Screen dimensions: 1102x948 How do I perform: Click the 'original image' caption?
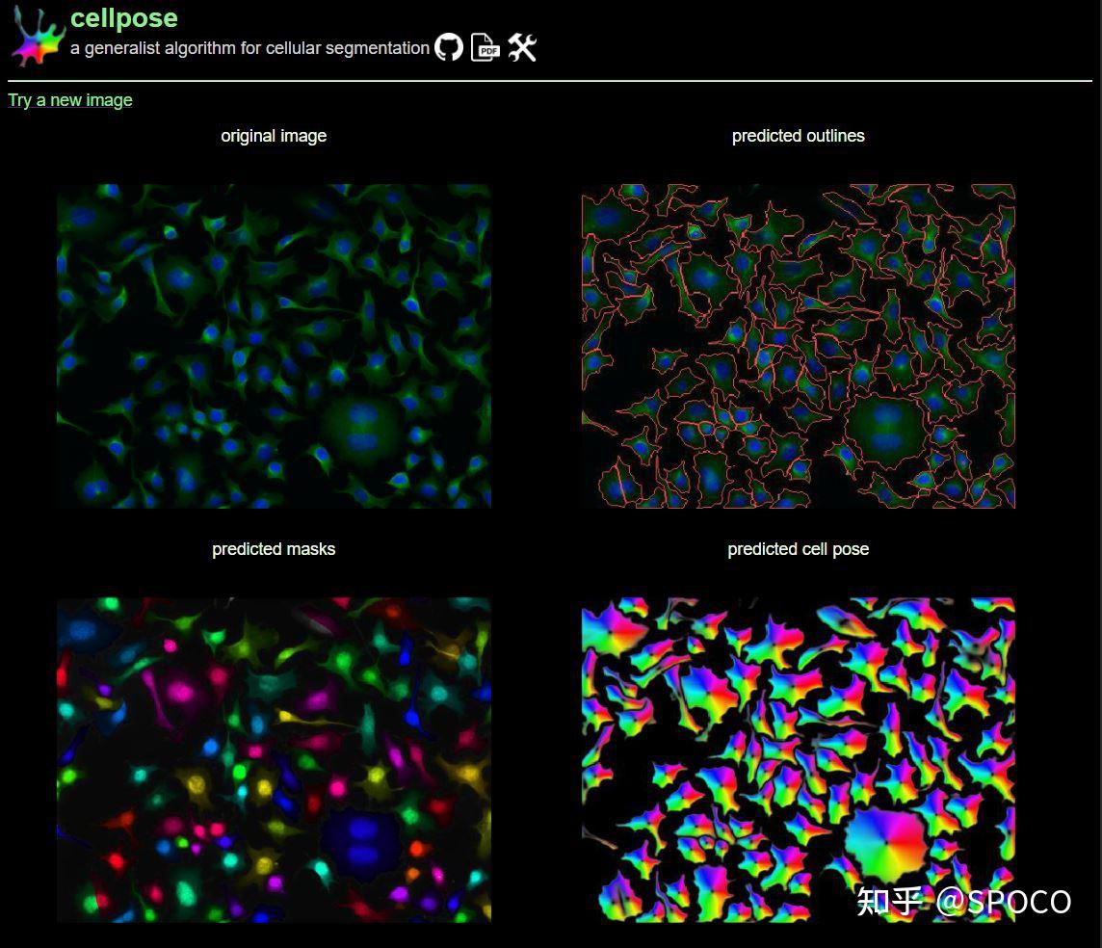click(x=274, y=136)
